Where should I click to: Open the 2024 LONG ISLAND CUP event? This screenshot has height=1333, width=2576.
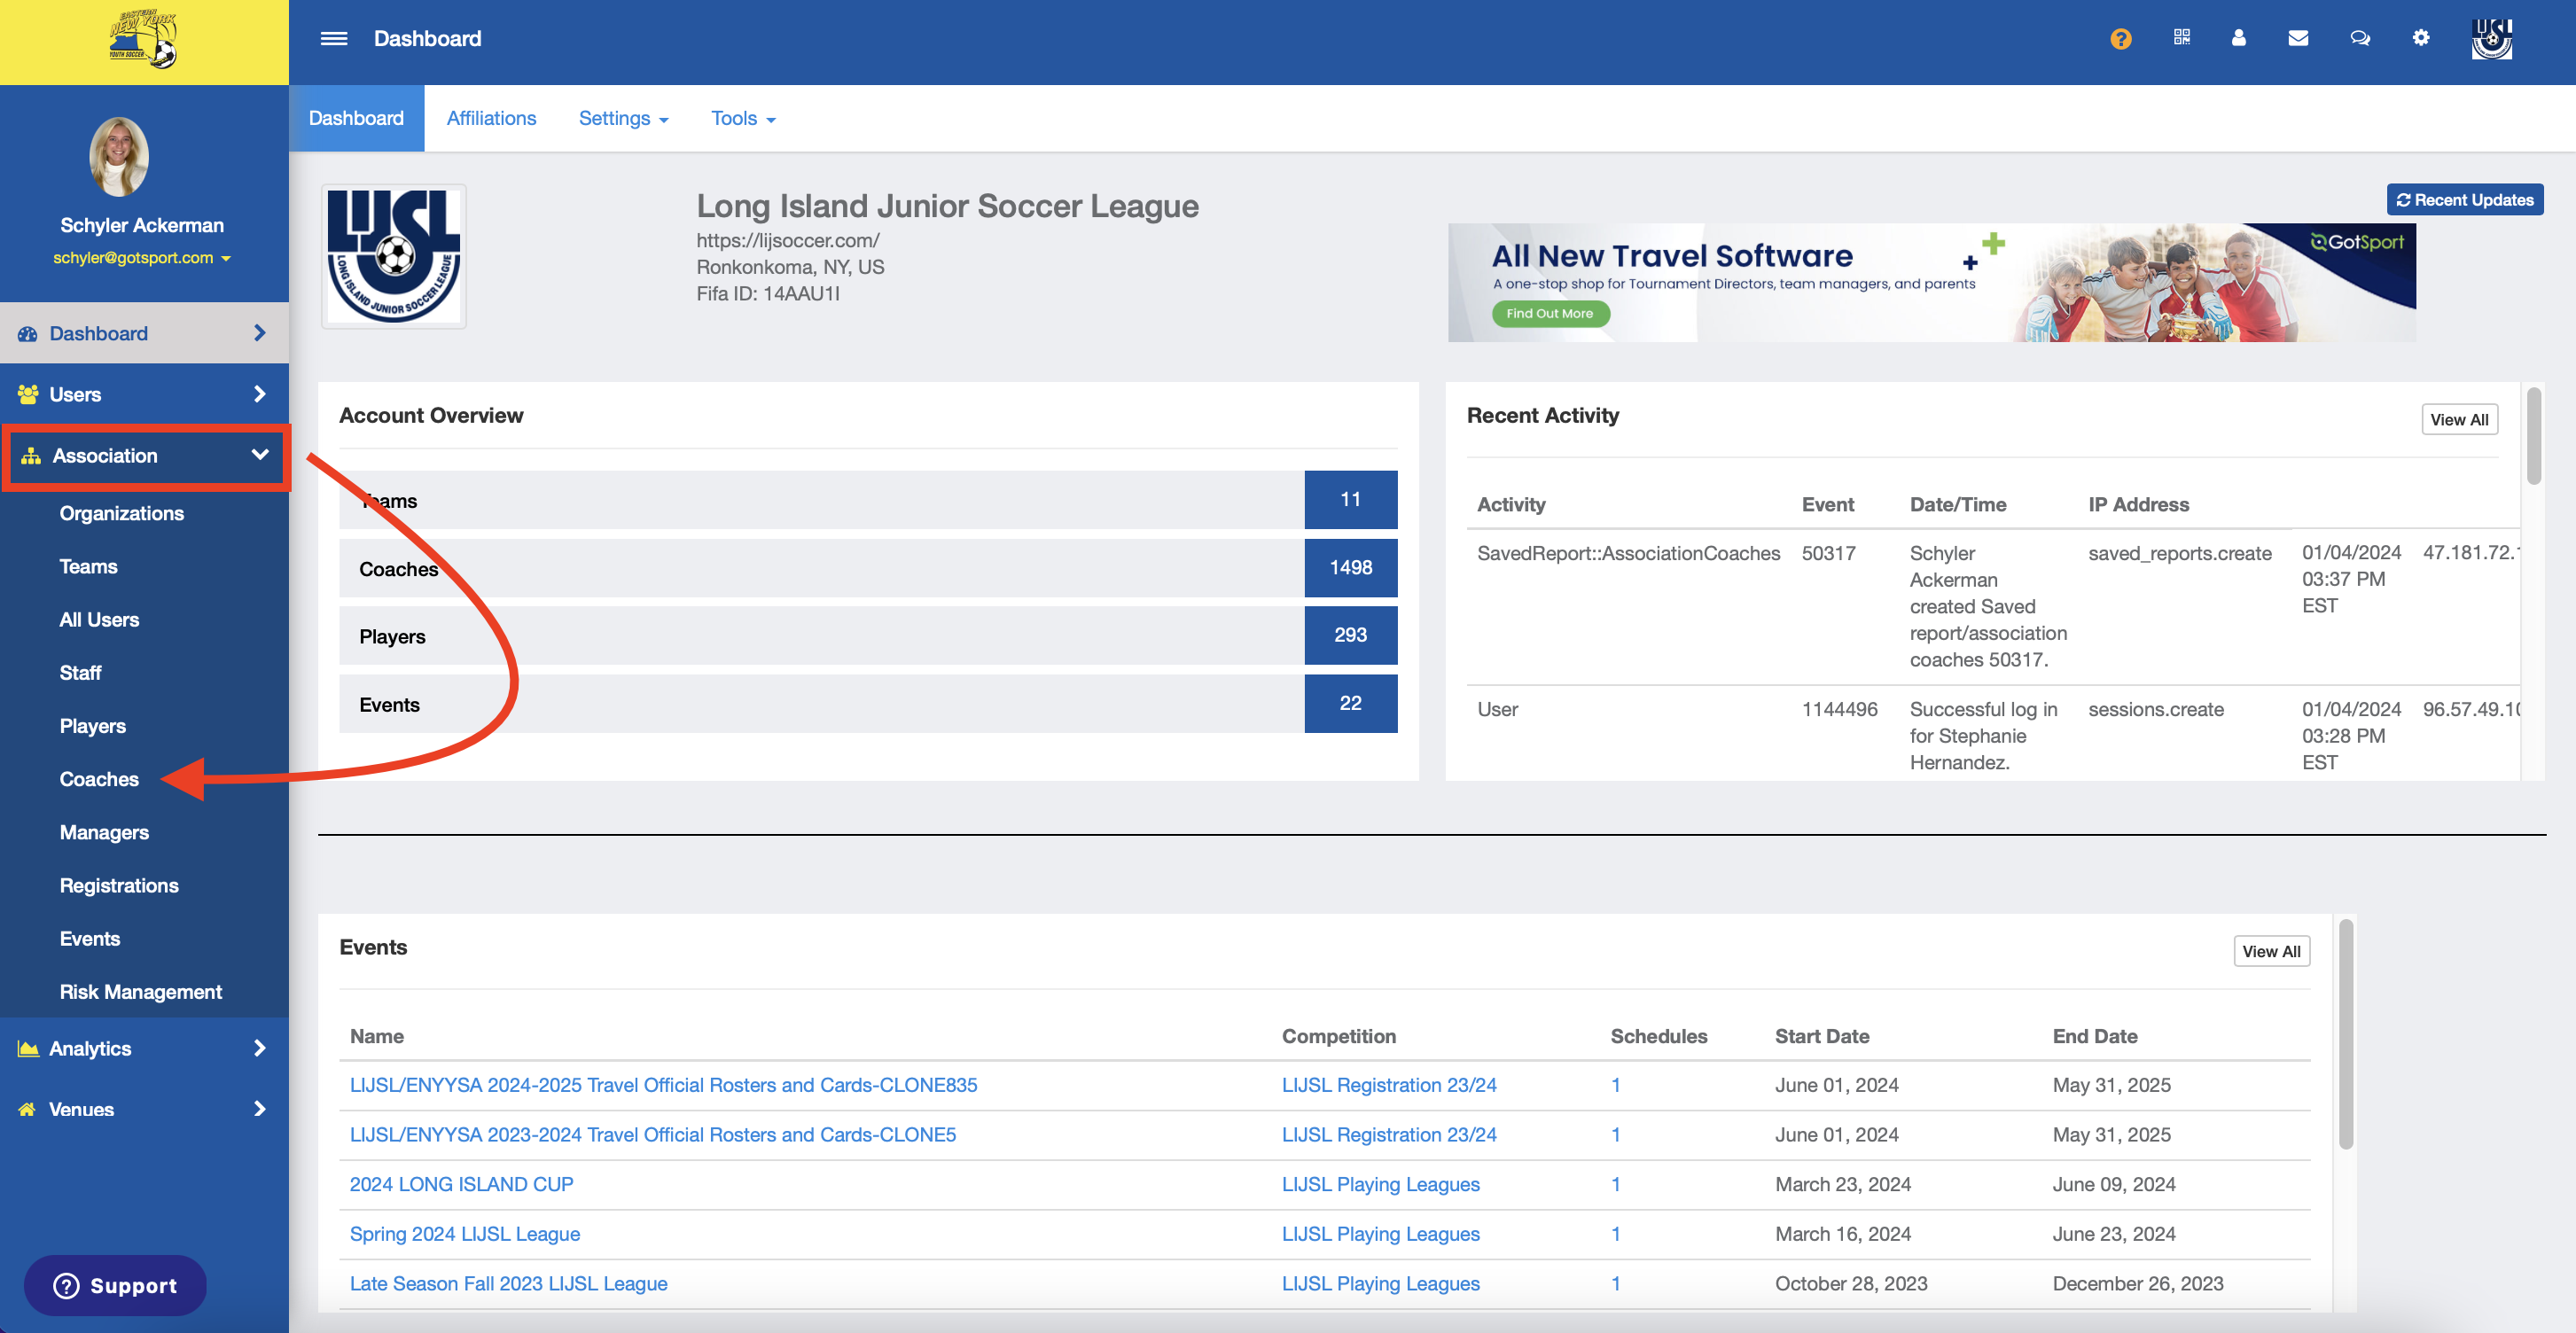click(461, 1184)
